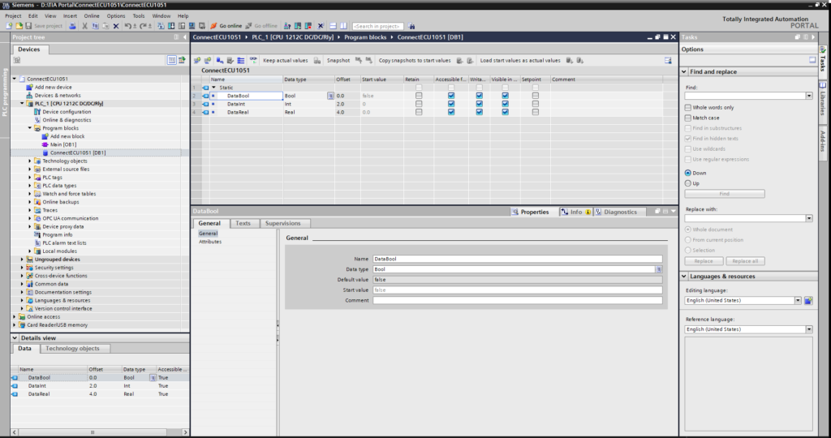The width and height of the screenshot is (831, 438).
Task: Select Attributes in the properties navigation
Action: coord(210,242)
